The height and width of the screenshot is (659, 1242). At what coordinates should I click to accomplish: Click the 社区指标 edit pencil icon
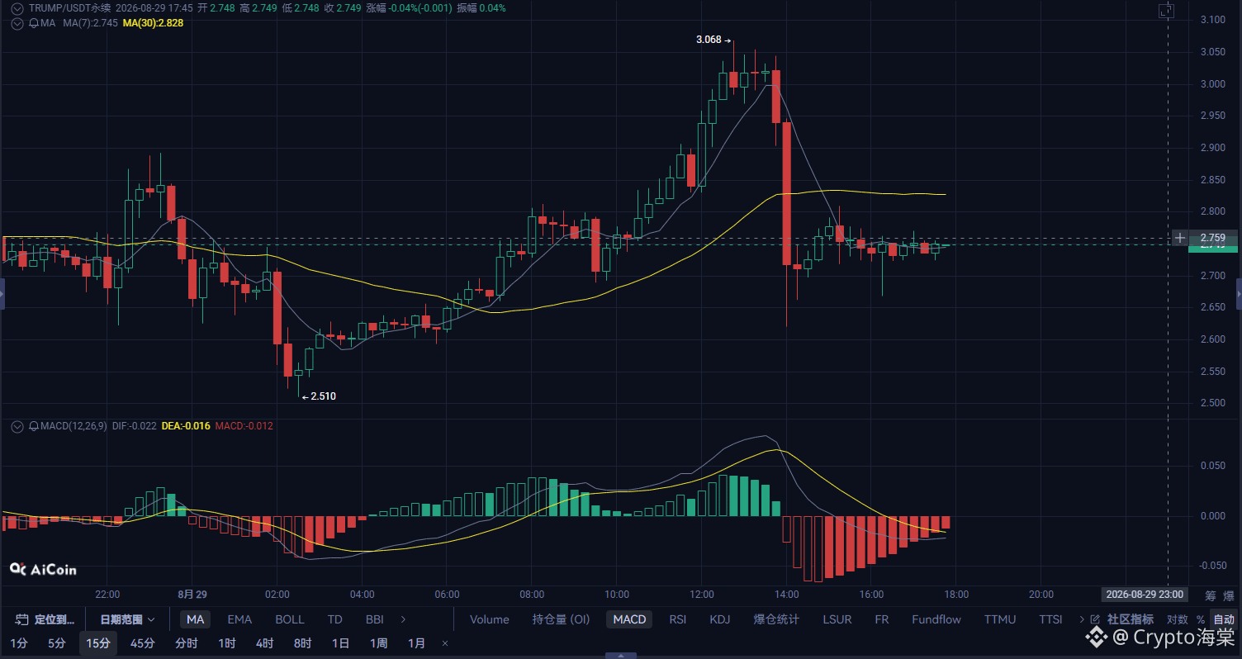(1096, 619)
